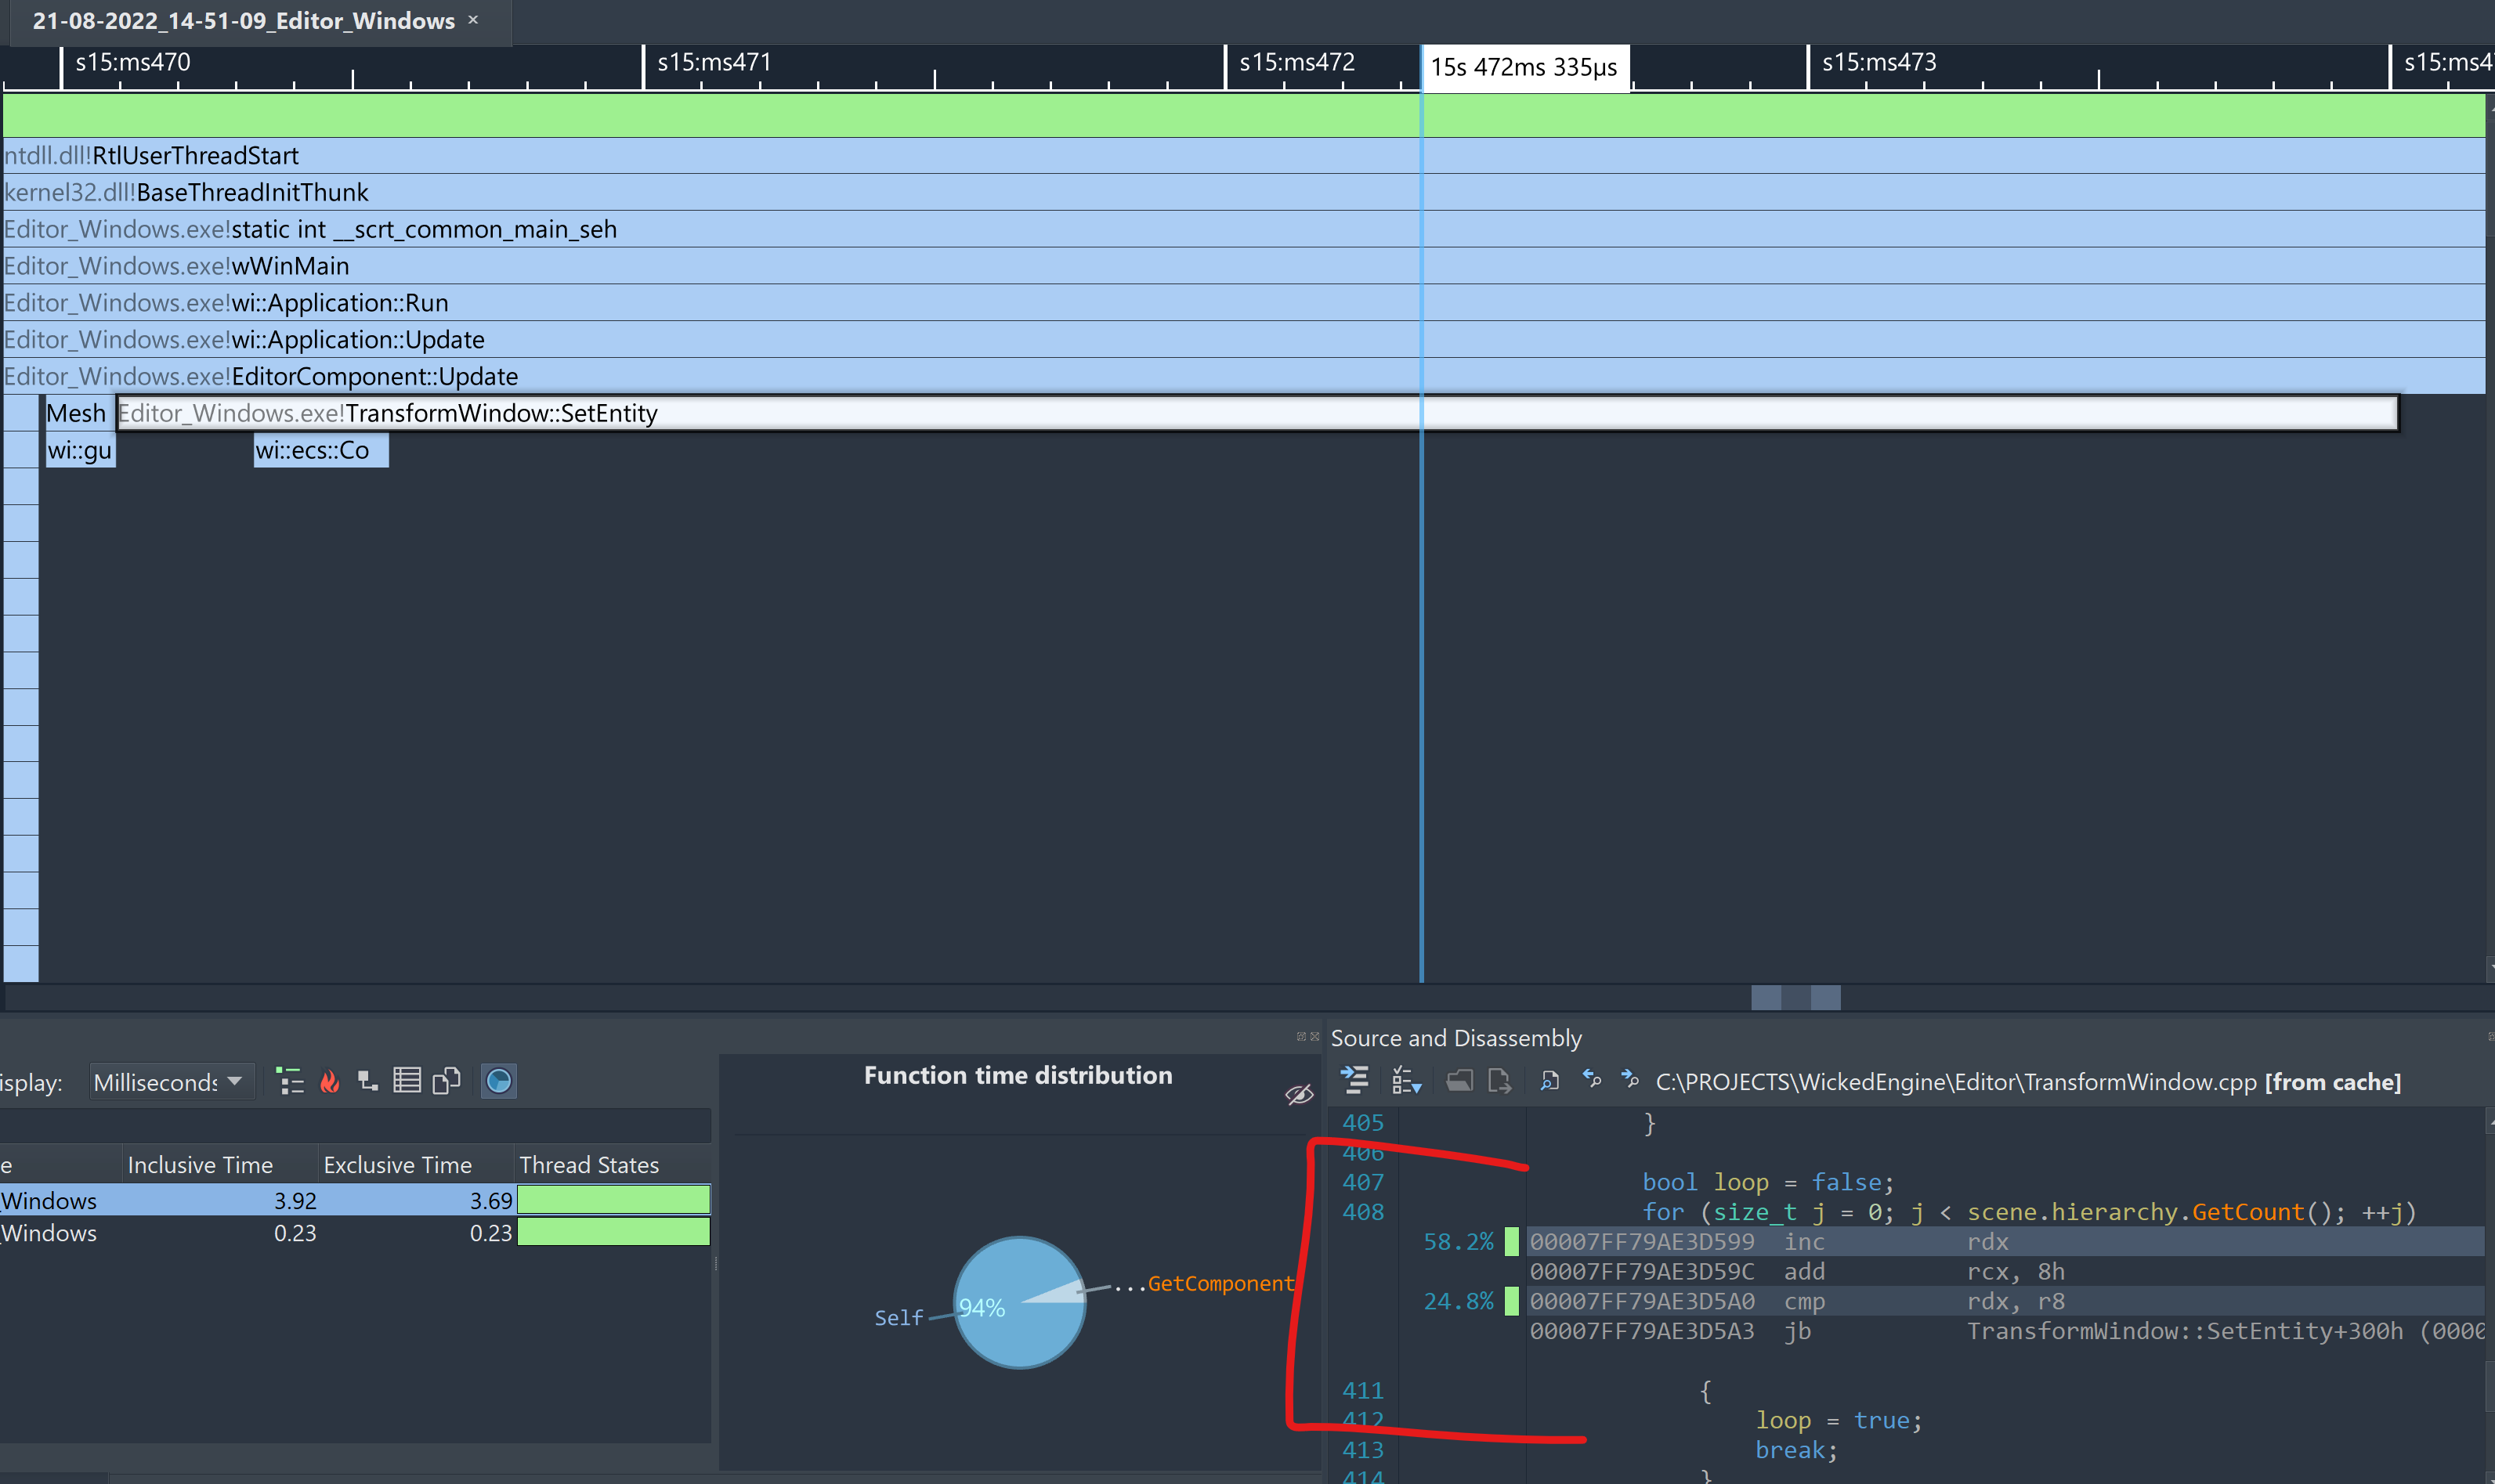Select the 21-08-2022_14-51-09_Editor_Windows tab
The height and width of the screenshot is (1484, 2495).
click(240, 20)
